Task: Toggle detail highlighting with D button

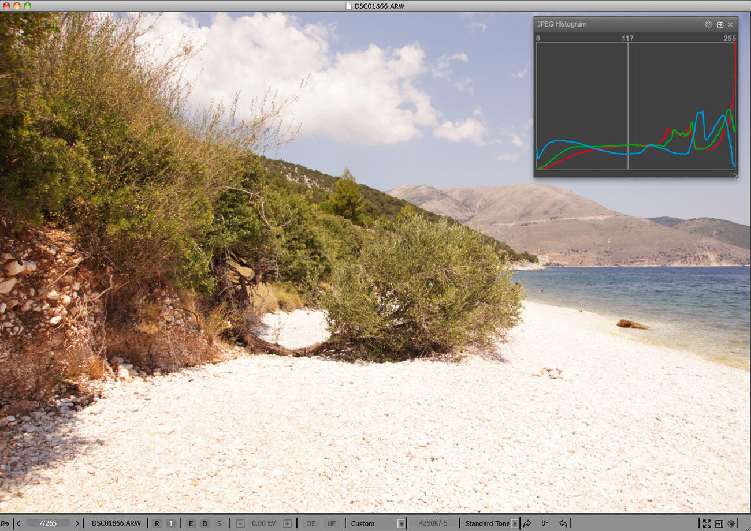Action: click(x=205, y=523)
